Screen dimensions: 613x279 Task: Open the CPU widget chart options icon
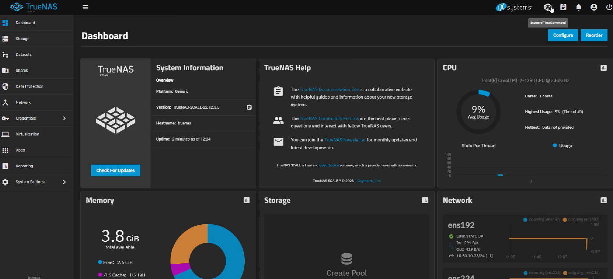603,67
